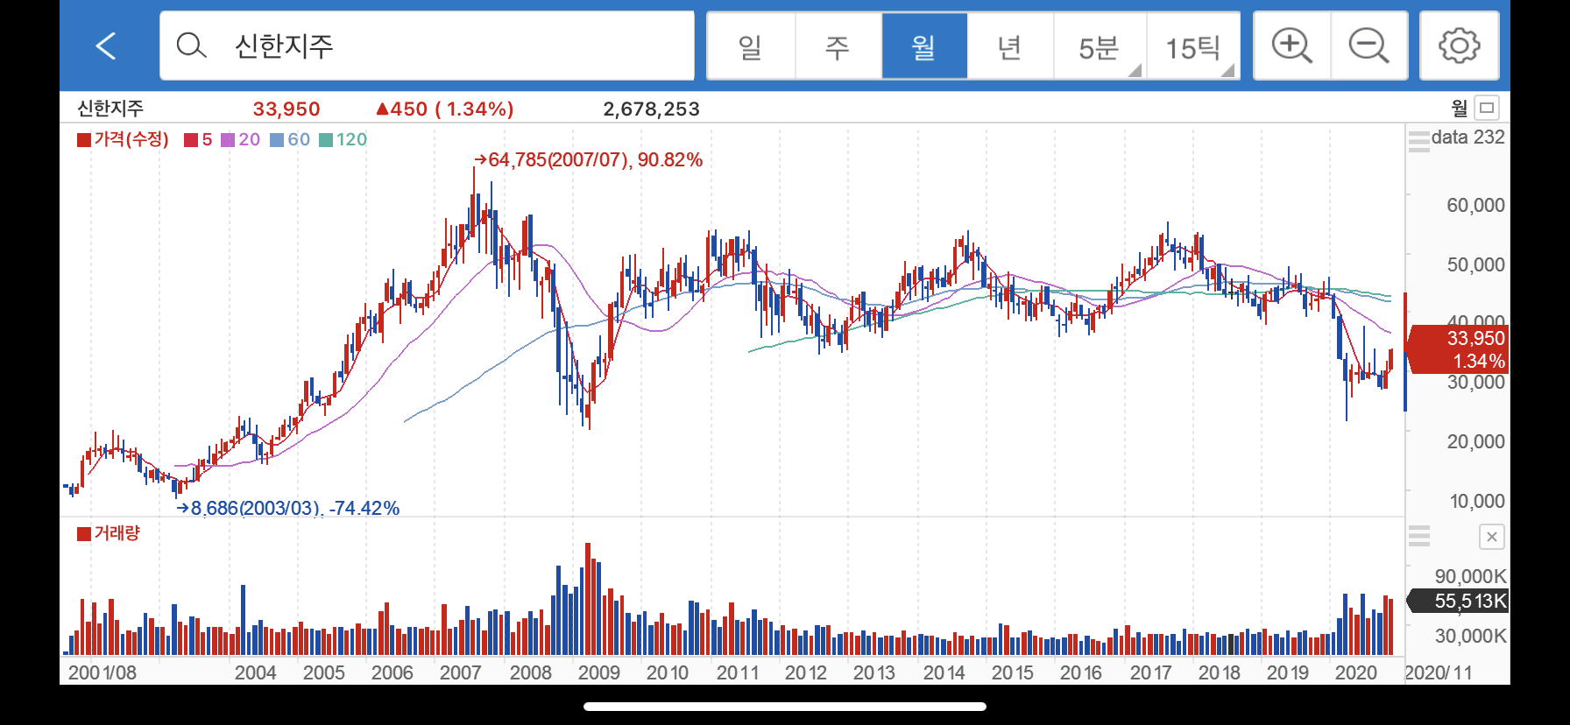Switch to the 년 yearly chart tab
Viewport: 1570px width, 725px height.
click(x=1010, y=46)
